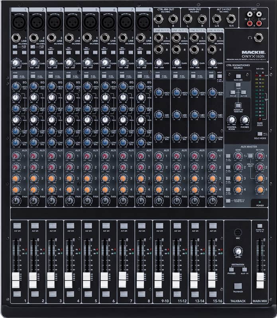277x318 pixels.
Task: Click AUX MASTER send 1 knob
Action: [x=238, y=156]
